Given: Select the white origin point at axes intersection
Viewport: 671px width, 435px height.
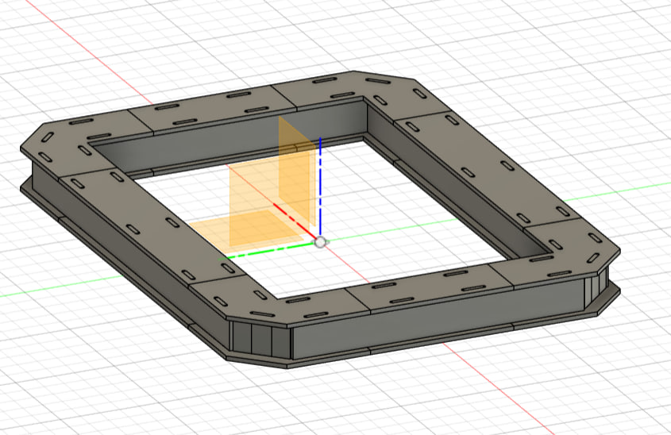Looking at the screenshot, I should 320,243.
